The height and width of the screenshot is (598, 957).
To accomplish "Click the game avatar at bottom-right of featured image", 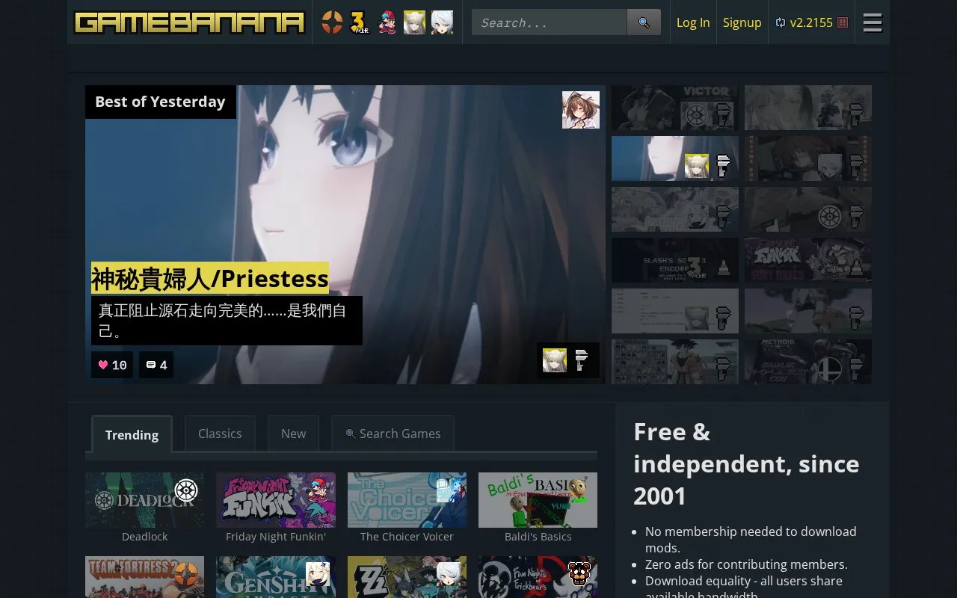I will coord(554,360).
